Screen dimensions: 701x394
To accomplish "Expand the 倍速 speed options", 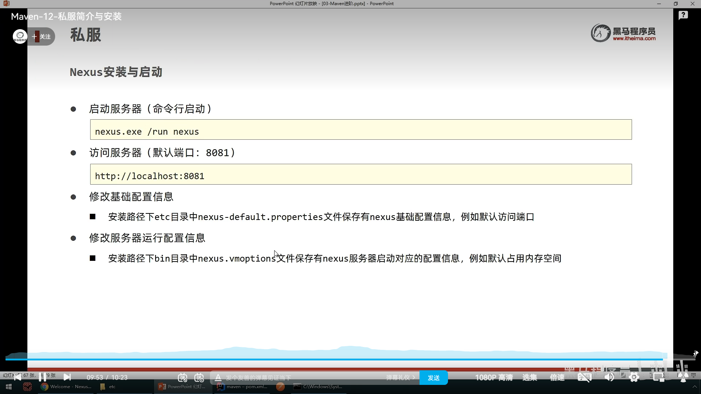I will (x=557, y=378).
